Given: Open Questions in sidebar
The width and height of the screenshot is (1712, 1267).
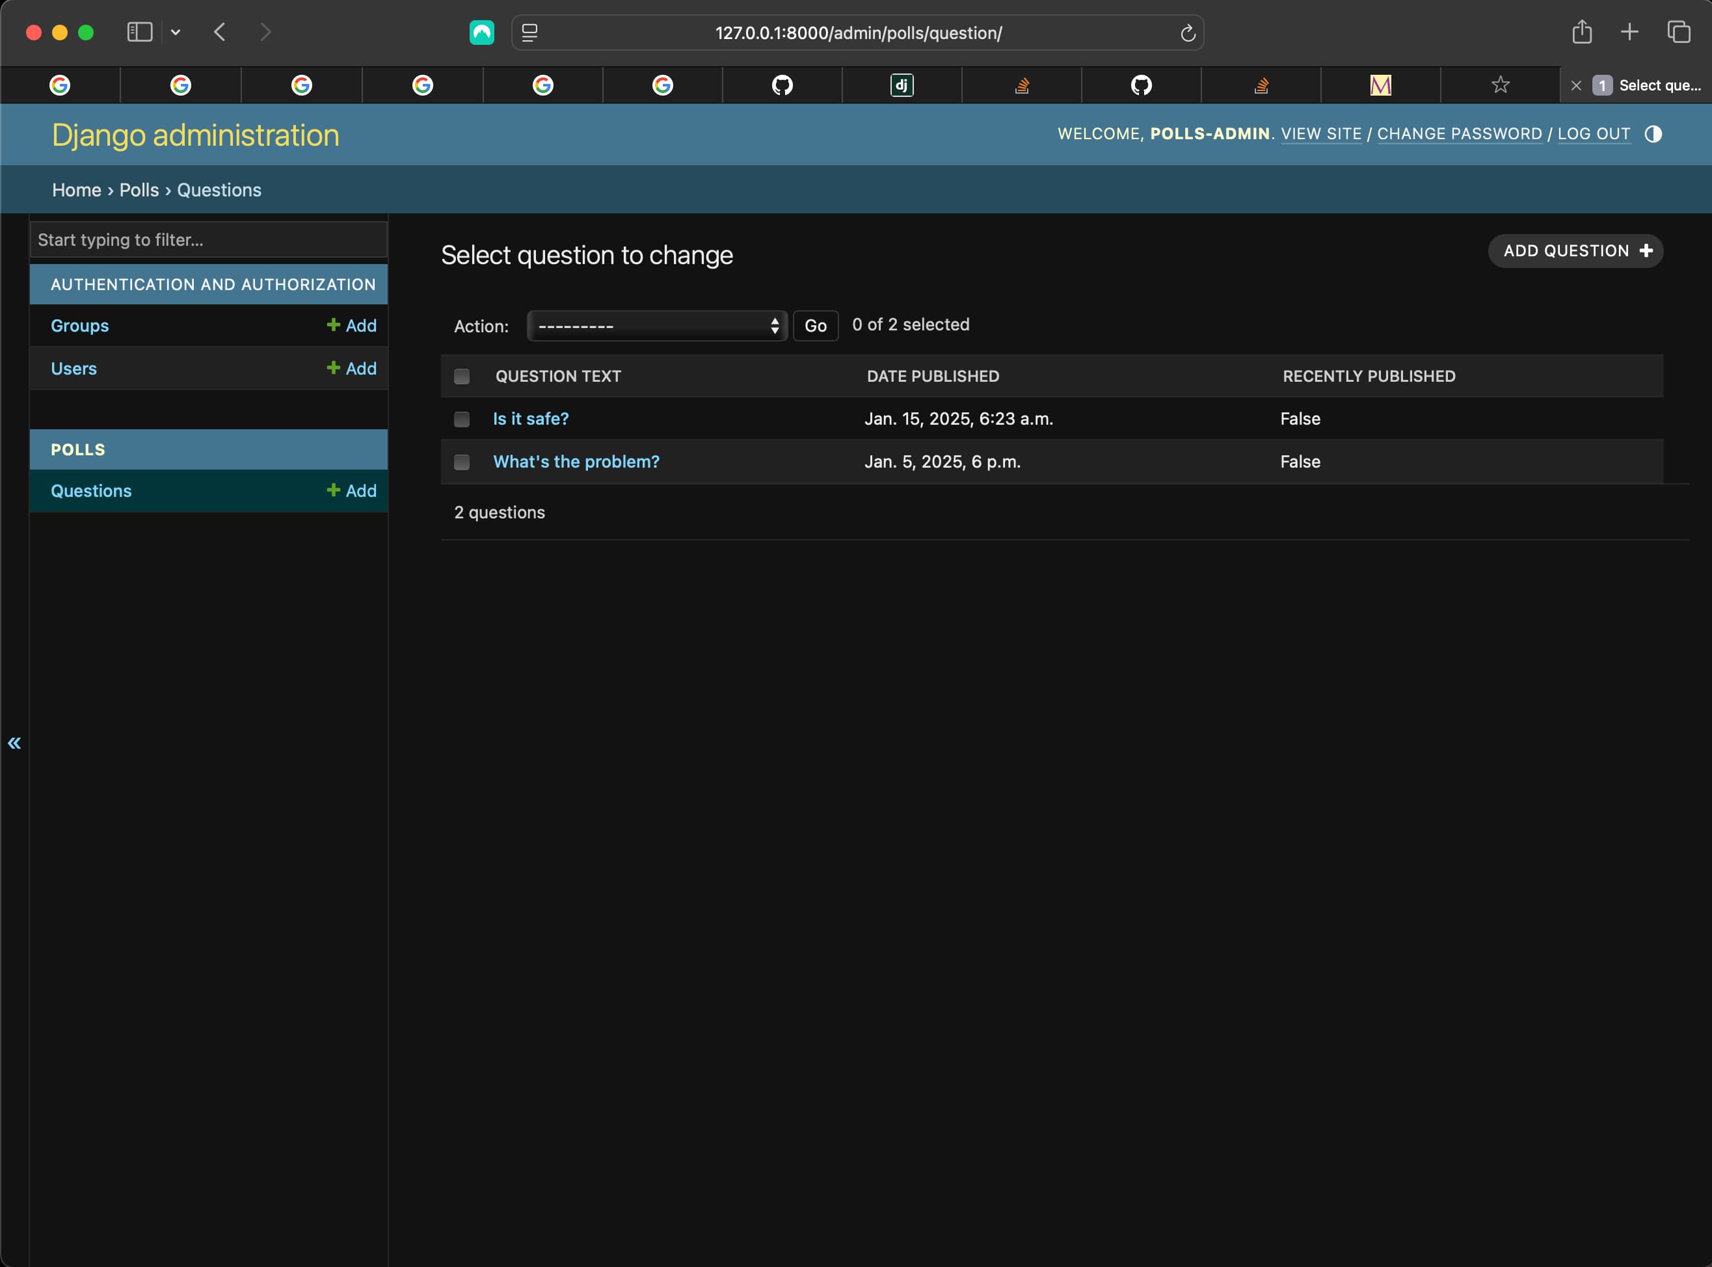Looking at the screenshot, I should 91,491.
